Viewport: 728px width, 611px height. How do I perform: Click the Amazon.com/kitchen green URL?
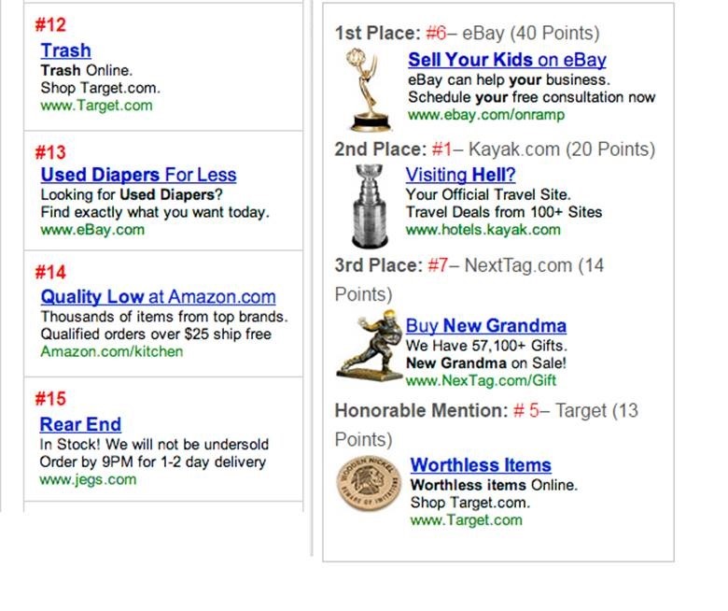tap(111, 352)
